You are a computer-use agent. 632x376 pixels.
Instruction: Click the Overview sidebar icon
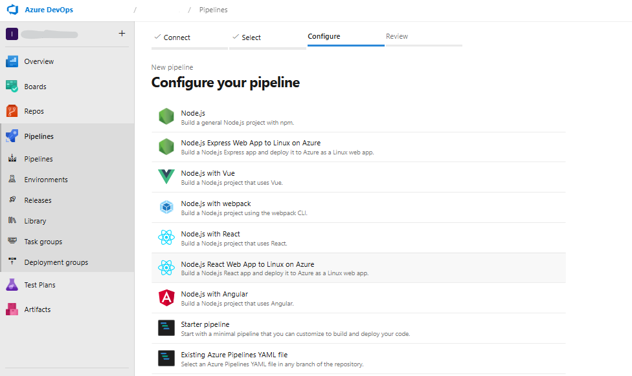12,61
